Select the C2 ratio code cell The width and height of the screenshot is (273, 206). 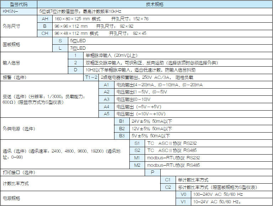pos(168,187)
